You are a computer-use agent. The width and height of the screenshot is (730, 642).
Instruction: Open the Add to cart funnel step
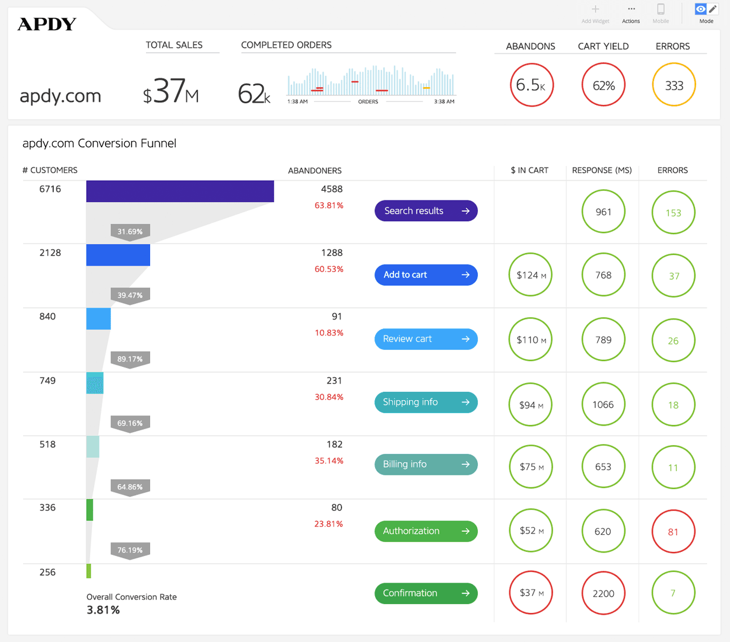pos(426,274)
